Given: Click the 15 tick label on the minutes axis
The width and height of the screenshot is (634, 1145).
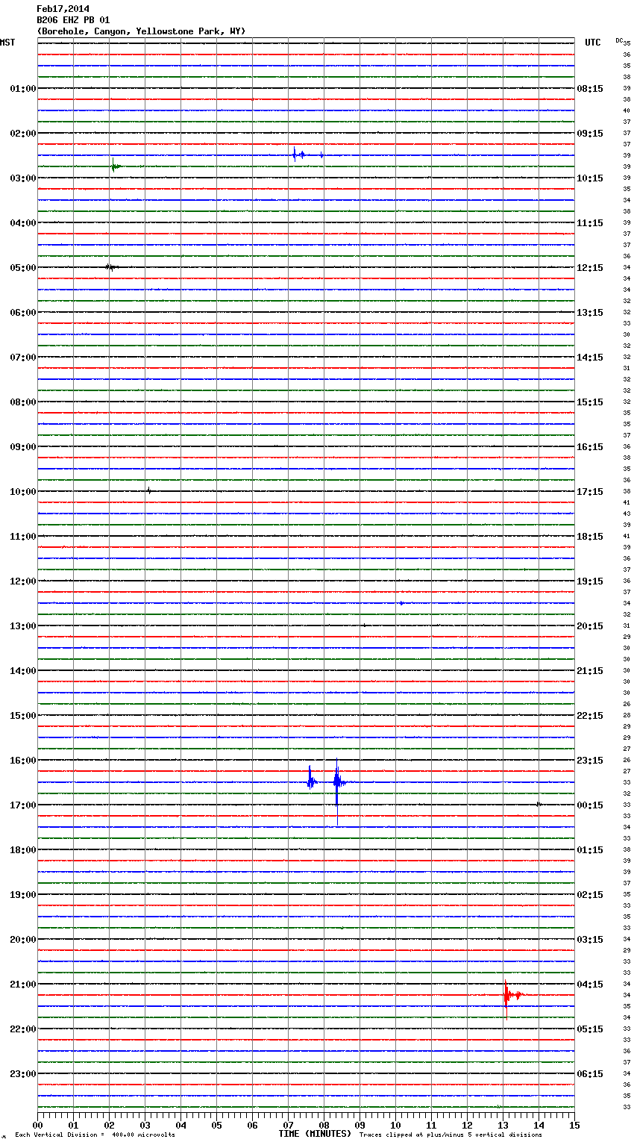Looking at the screenshot, I should point(574,1125).
